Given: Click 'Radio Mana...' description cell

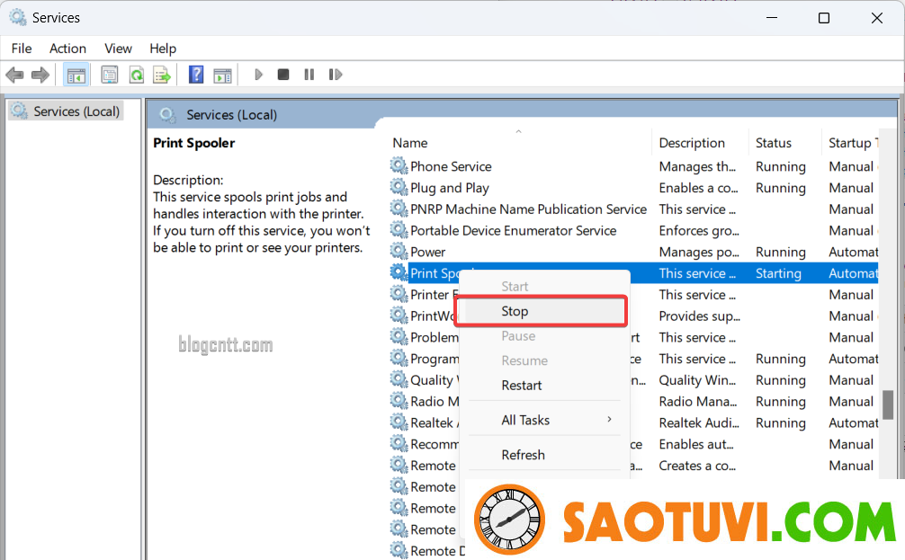Looking at the screenshot, I should point(698,402).
